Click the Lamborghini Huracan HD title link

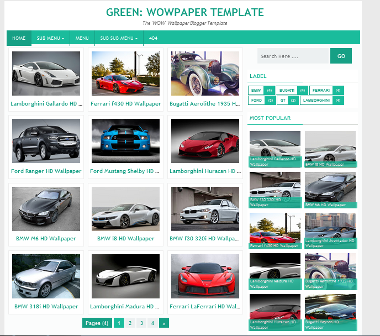click(205, 171)
